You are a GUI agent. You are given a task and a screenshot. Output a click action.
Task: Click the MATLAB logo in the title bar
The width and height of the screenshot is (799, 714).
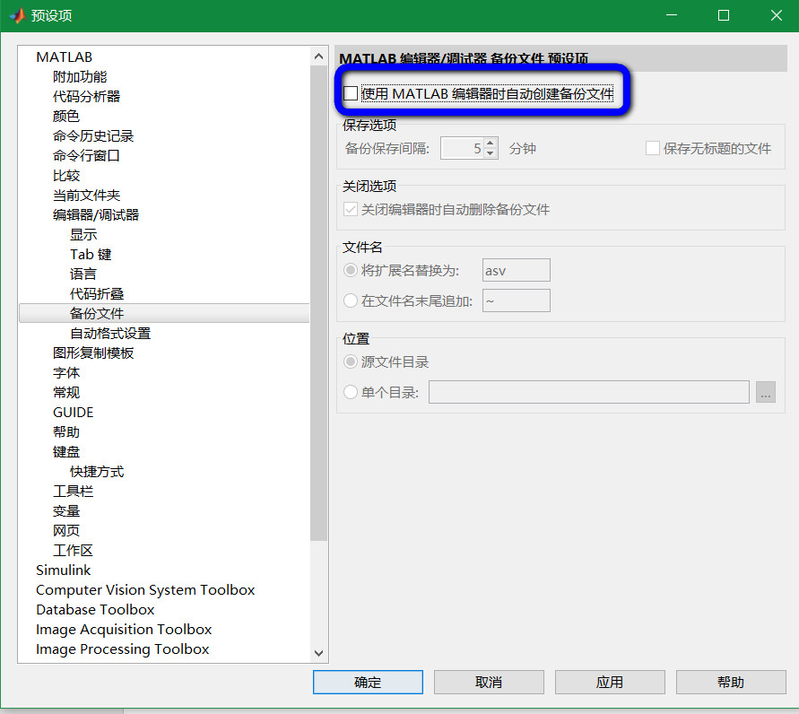point(17,16)
